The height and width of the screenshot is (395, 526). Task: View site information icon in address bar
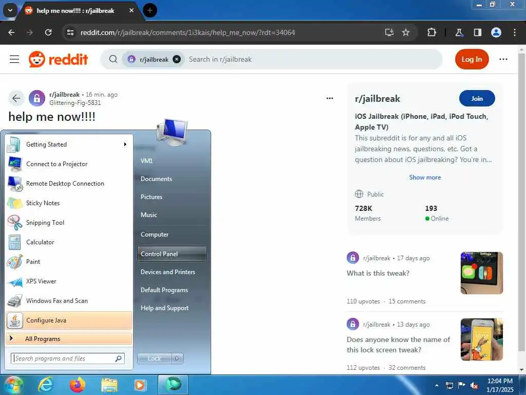click(x=70, y=32)
